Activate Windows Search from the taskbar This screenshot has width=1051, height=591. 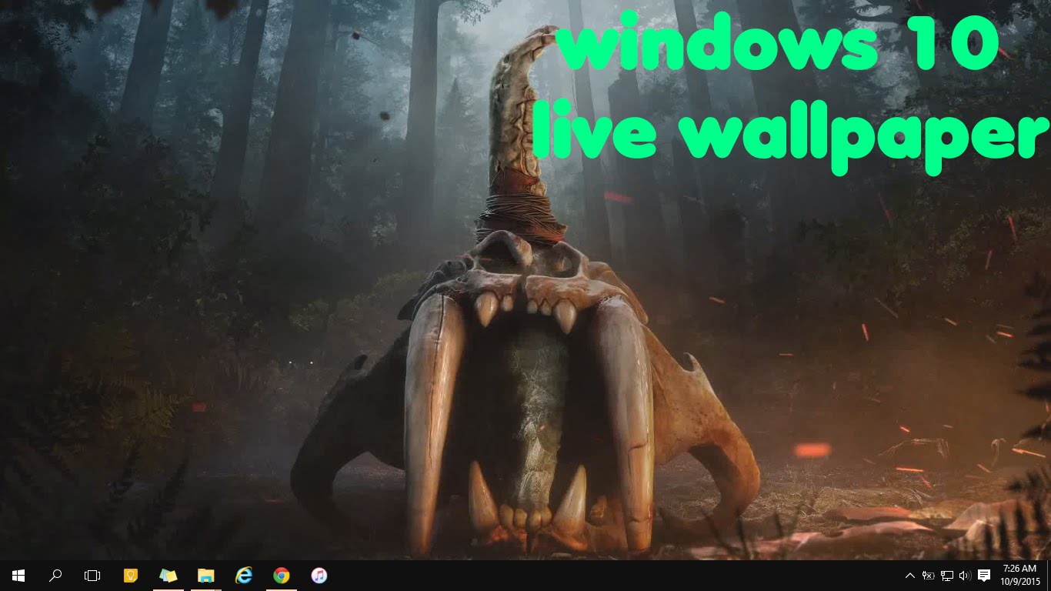[x=55, y=575]
